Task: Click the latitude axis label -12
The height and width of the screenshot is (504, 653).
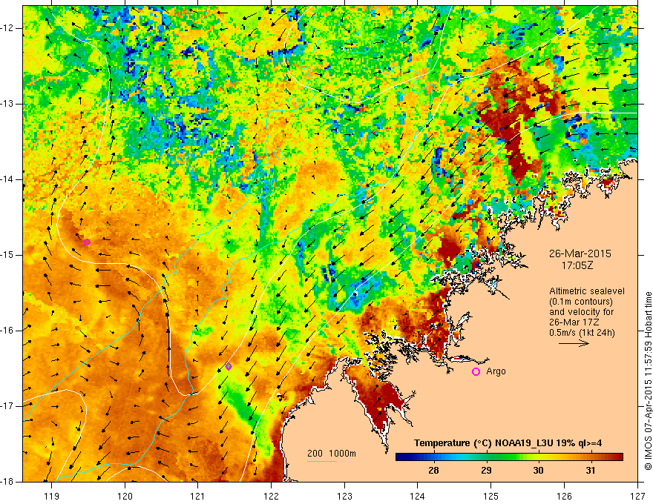Action: tap(7, 28)
